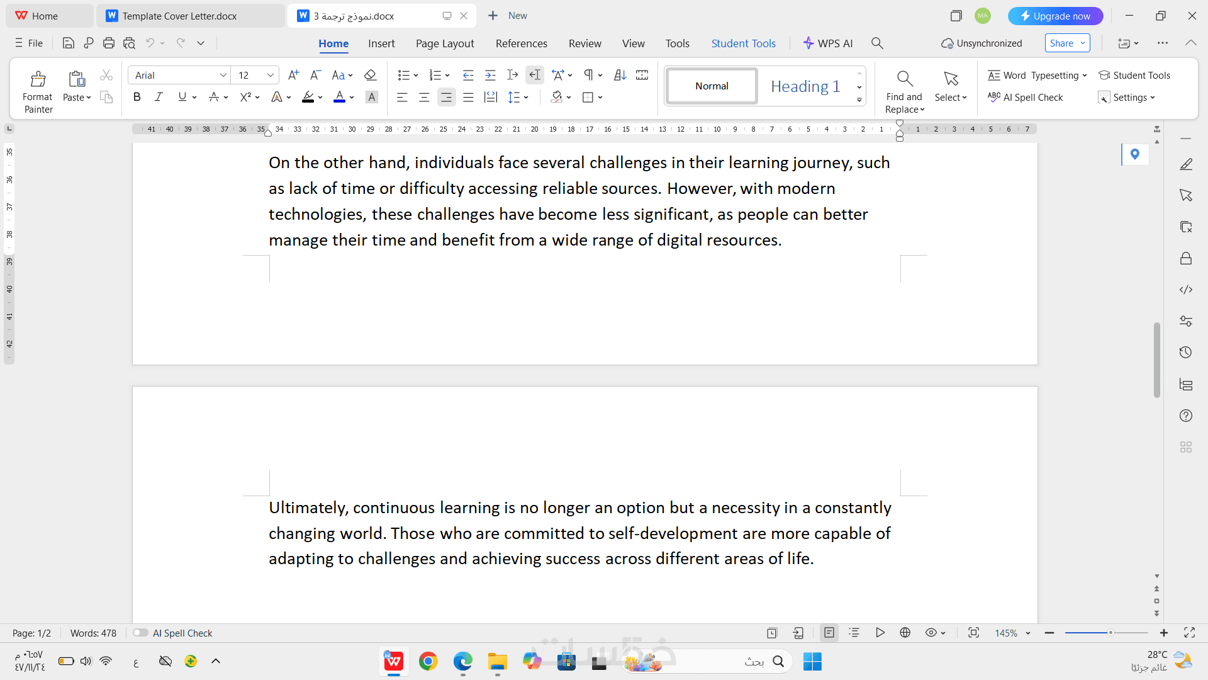
Task: Toggle the align right button
Action: tap(446, 97)
